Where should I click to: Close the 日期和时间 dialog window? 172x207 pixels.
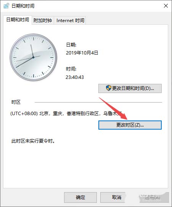click(166, 6)
